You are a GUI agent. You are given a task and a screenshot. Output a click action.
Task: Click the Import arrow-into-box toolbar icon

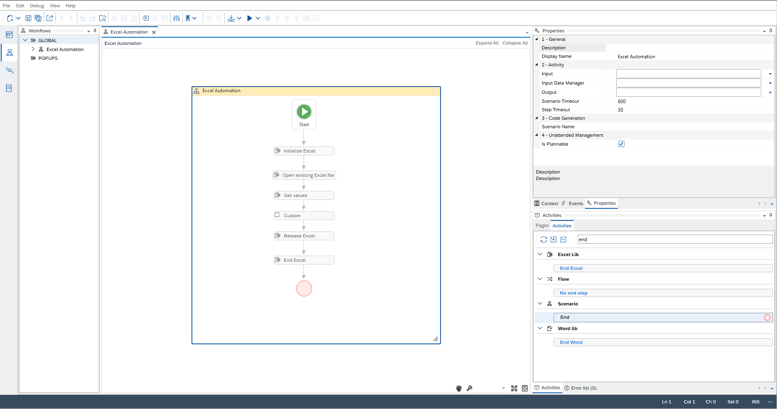tap(145, 18)
